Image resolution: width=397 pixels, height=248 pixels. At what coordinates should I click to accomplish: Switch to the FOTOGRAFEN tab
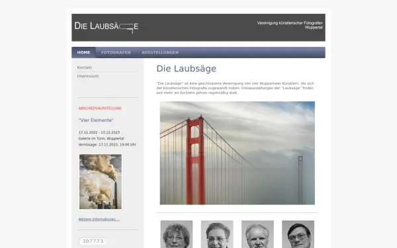pyautogui.click(x=116, y=52)
